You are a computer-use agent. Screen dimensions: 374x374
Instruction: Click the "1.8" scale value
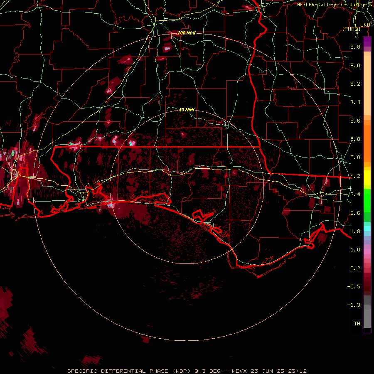click(355, 231)
